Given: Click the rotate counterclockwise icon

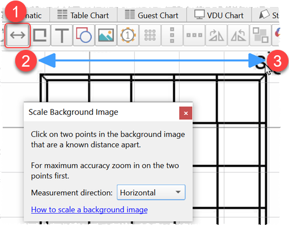Looking at the screenshot, I should pyautogui.click(x=238, y=35).
